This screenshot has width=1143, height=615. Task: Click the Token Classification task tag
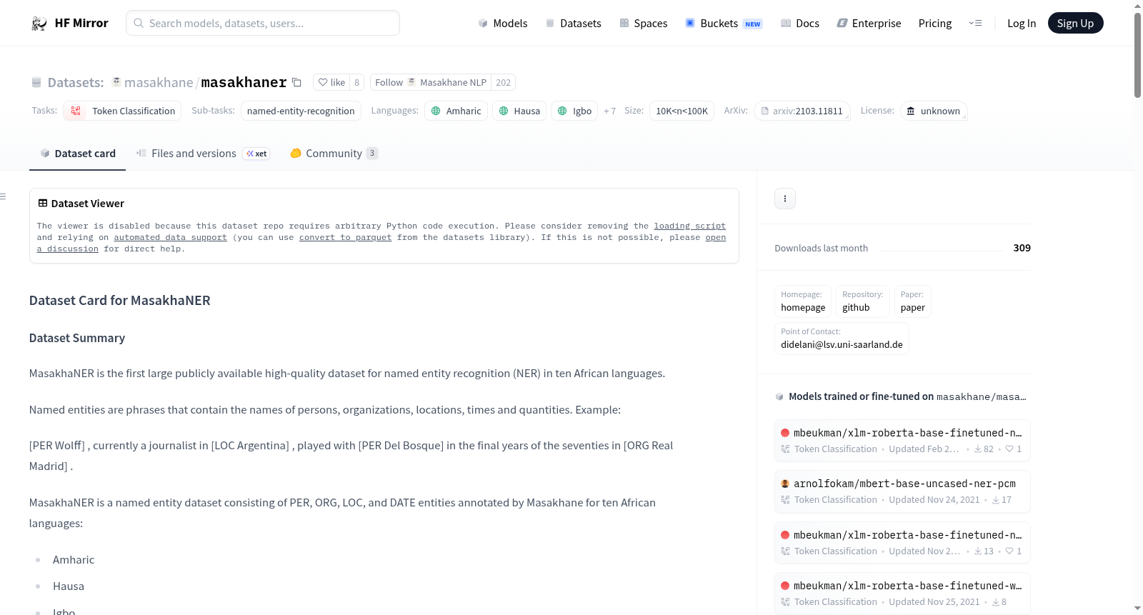tap(122, 111)
